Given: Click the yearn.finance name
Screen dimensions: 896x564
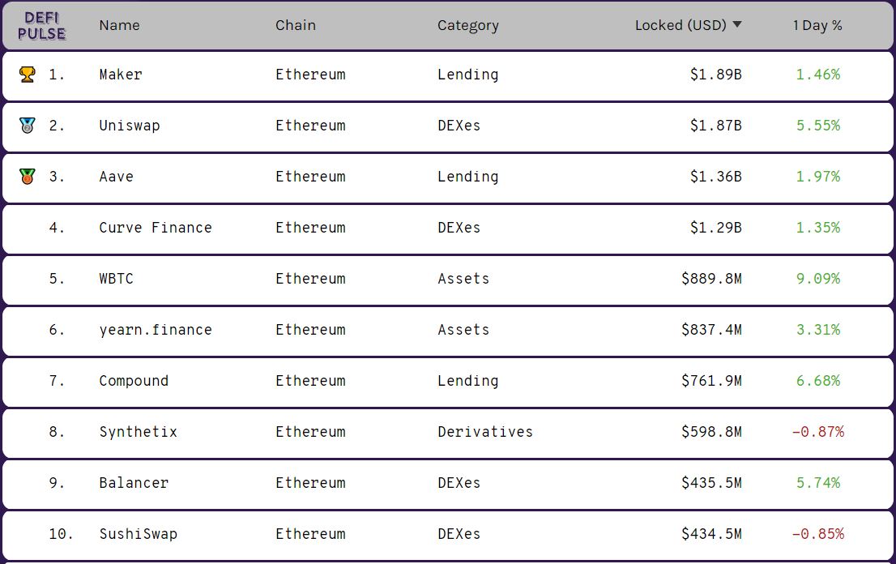Looking at the screenshot, I should [x=155, y=330].
